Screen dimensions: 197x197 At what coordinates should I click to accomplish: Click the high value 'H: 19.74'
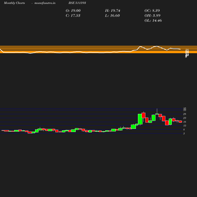point(113,11)
